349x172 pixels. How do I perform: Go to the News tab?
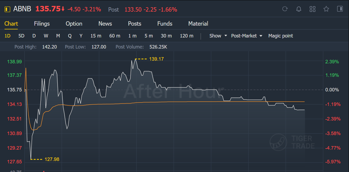click(x=105, y=24)
